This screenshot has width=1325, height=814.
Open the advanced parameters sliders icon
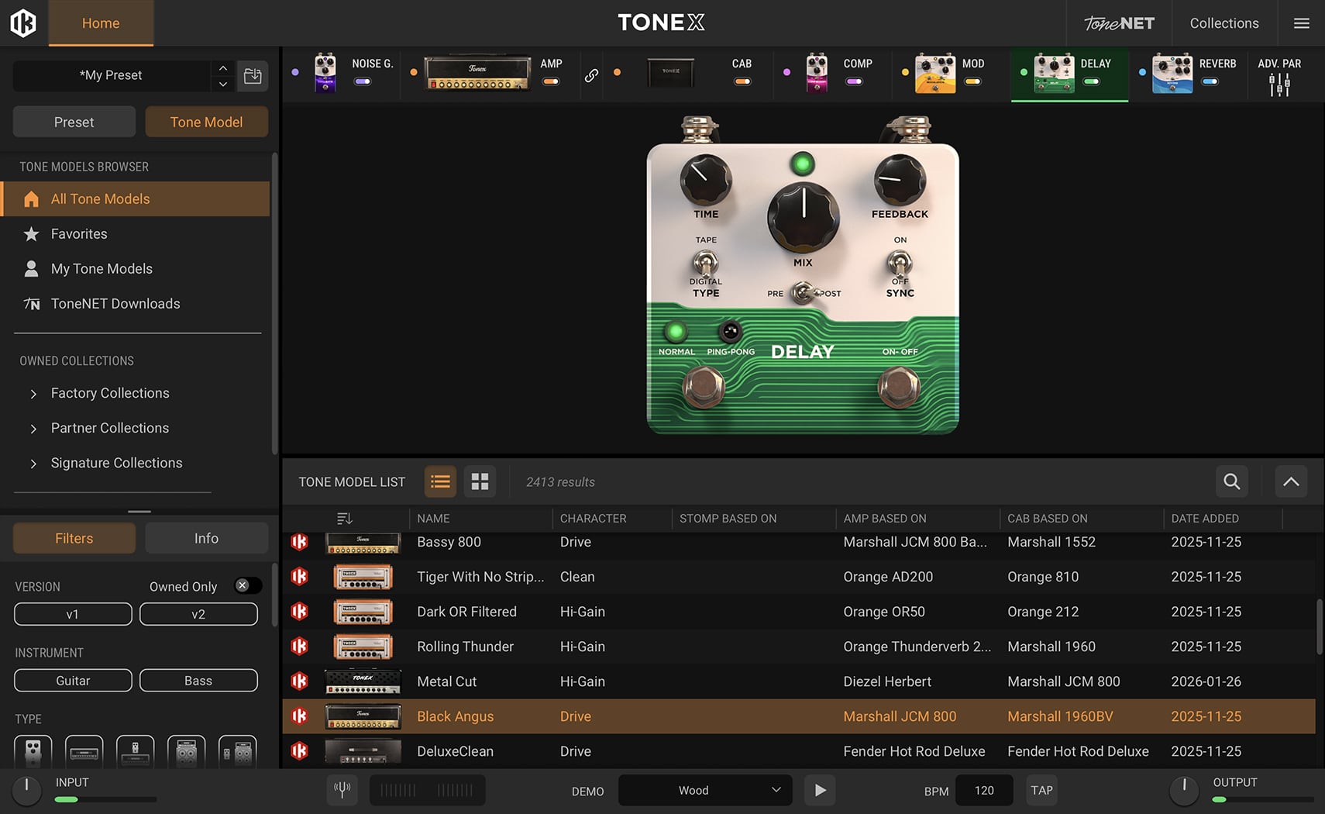1279,84
